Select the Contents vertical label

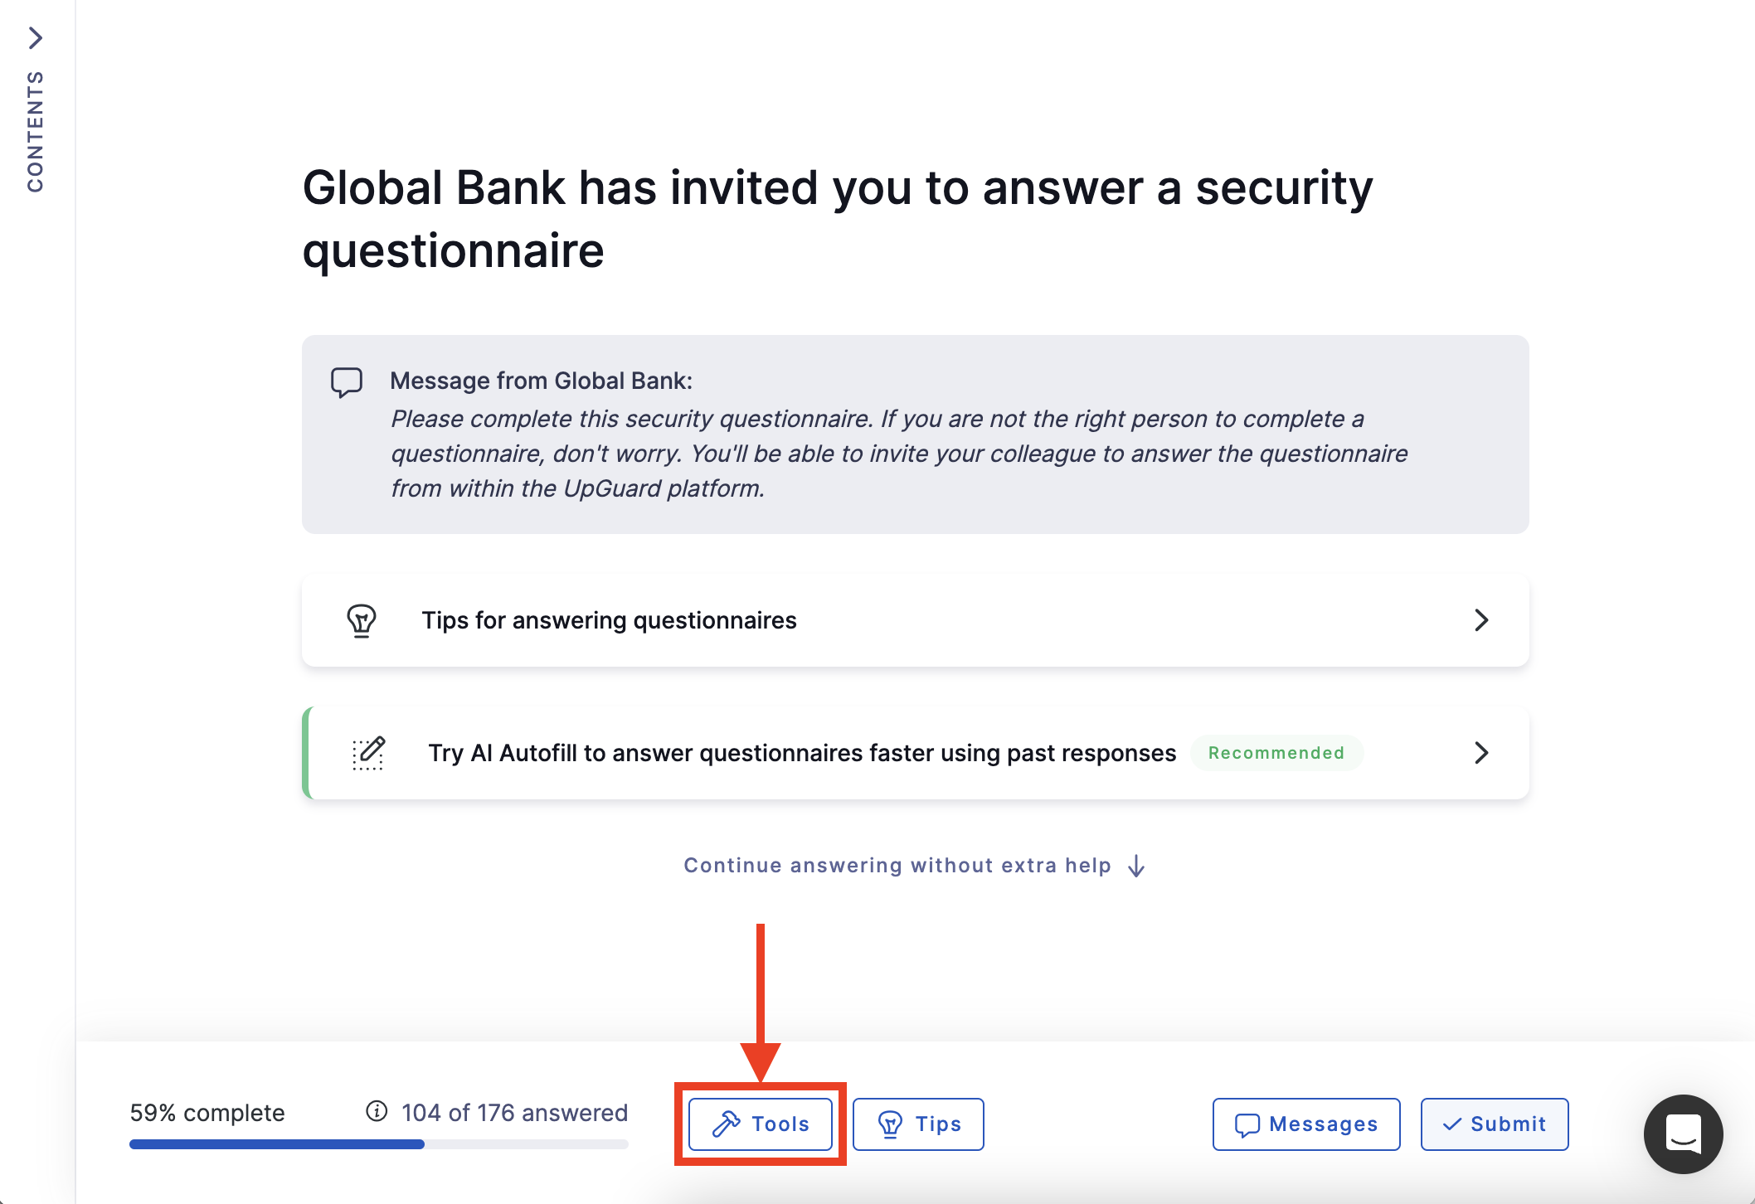[36, 129]
